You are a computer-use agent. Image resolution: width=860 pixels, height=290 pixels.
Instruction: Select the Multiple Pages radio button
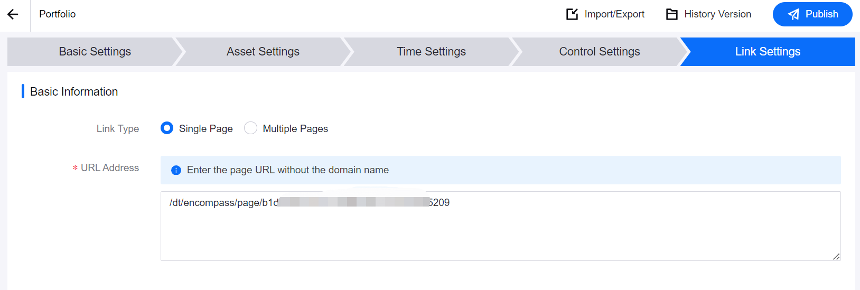250,128
